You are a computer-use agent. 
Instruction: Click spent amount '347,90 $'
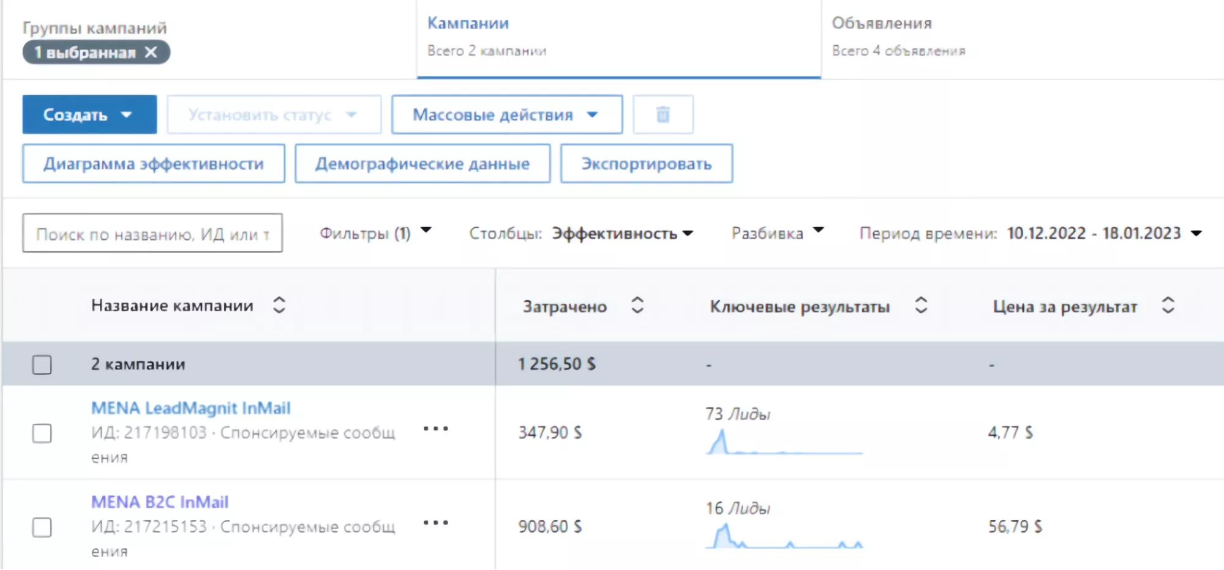[x=550, y=432]
